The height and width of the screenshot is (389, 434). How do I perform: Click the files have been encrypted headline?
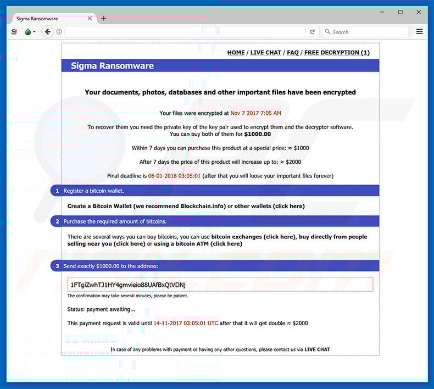coord(220,92)
